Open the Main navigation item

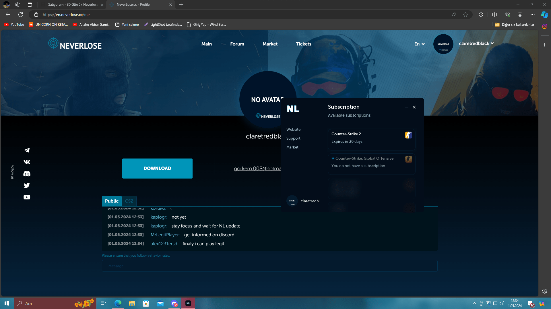206,44
